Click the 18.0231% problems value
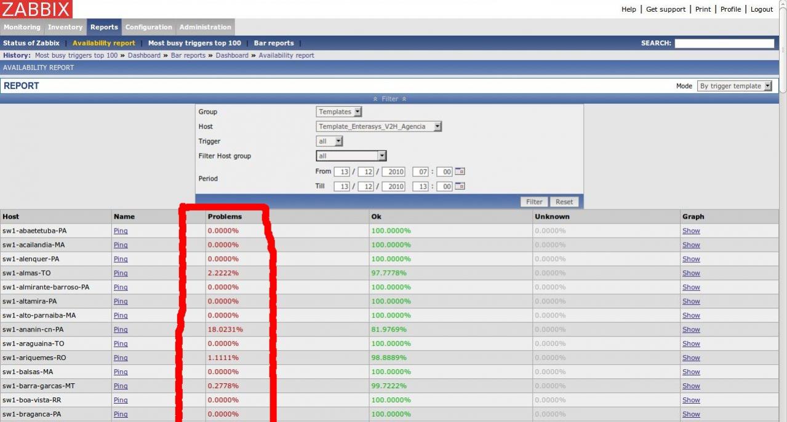Screen dimensions: 787x422 [225, 330]
